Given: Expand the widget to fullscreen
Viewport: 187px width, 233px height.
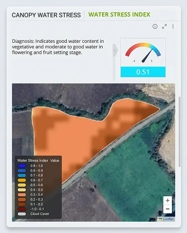Looking at the screenshot, I should 164,26.
